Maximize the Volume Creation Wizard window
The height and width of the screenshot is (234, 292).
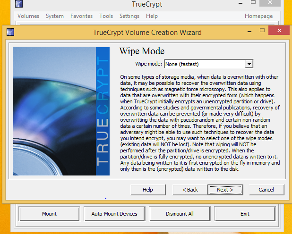click(262, 30)
